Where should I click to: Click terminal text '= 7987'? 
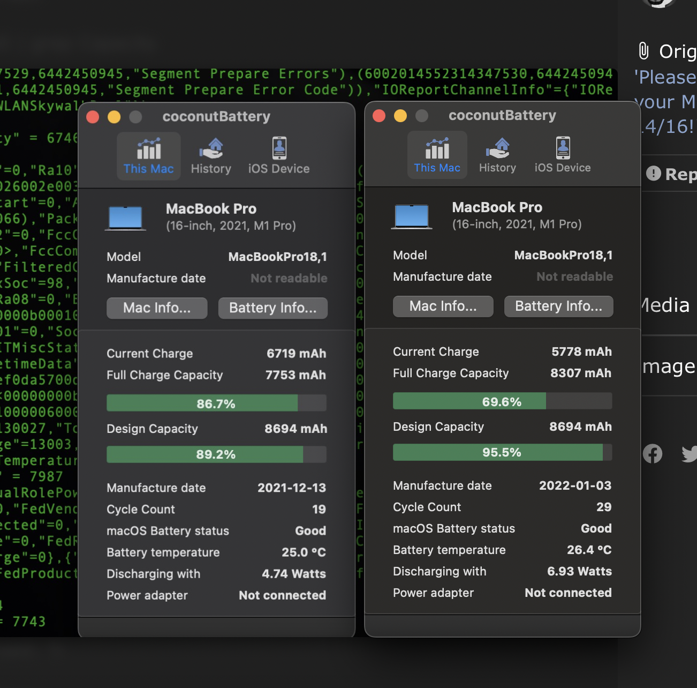37,476
